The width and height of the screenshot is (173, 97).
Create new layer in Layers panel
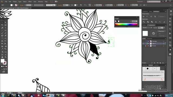160,63
